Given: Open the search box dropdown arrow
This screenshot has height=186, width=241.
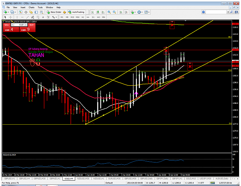Looking at the screenshot, I should click(x=228, y=12).
